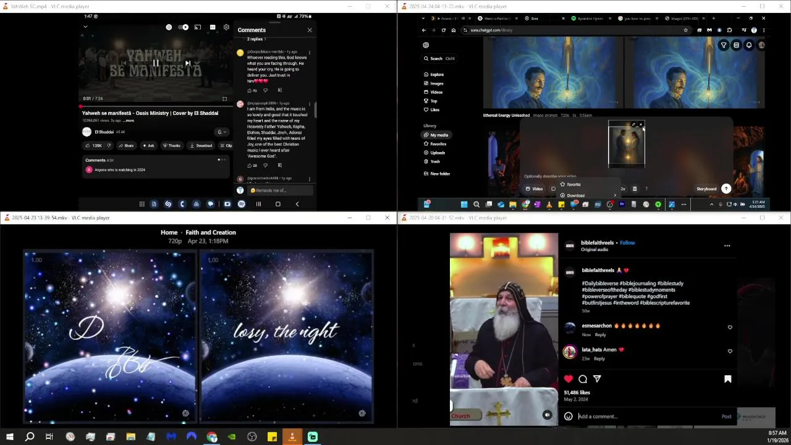Seek on the red YouTube progress bar
Image resolution: width=791 pixels, height=445 pixels.
[157, 106]
